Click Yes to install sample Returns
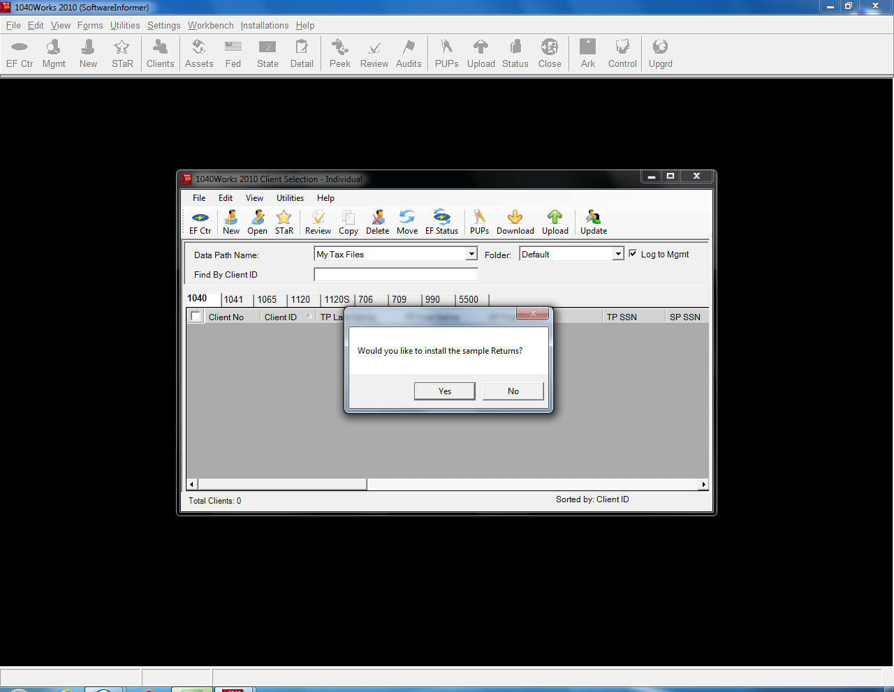The height and width of the screenshot is (692, 894). [445, 391]
